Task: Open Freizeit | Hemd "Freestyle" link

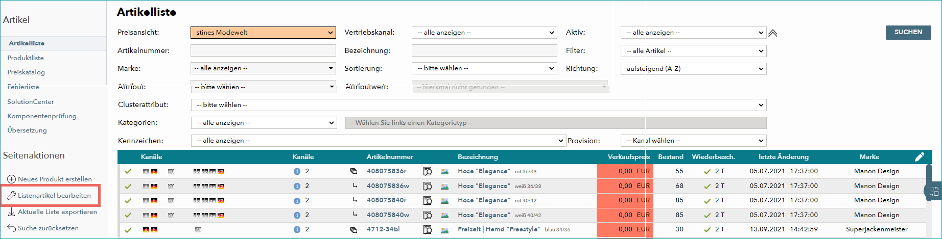Action: click(x=499, y=230)
